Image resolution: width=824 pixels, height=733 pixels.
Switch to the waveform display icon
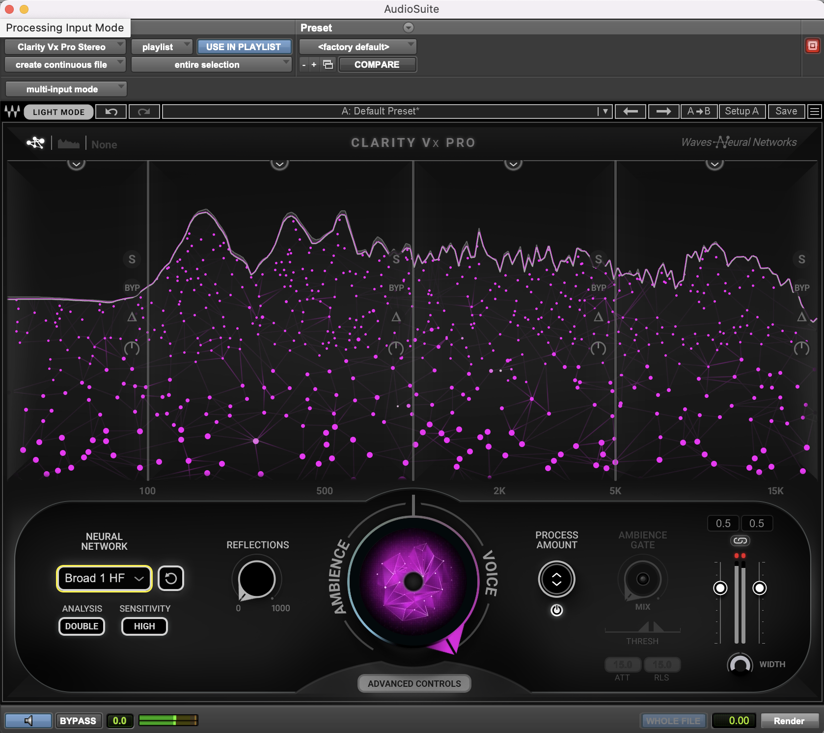pyautogui.click(x=68, y=143)
